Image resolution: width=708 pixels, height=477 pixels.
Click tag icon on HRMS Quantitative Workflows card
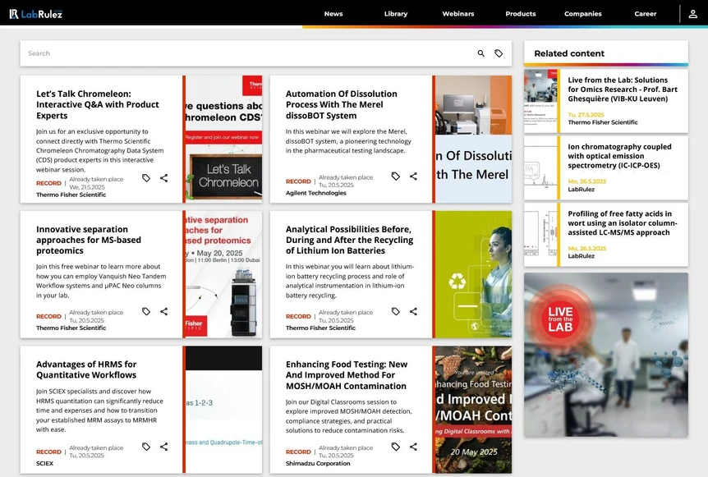(146, 447)
